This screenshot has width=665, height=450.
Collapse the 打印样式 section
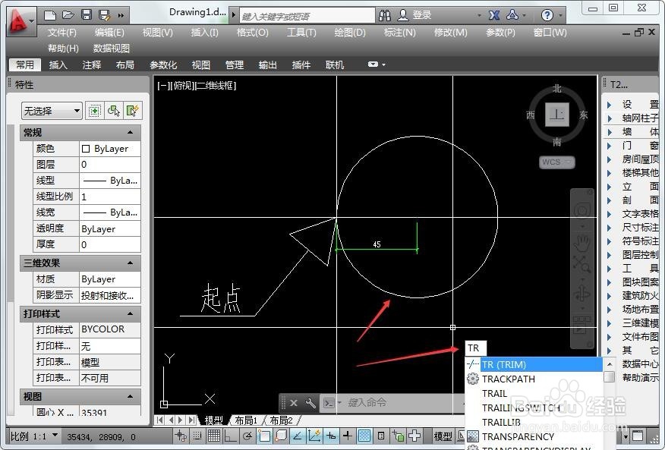tap(131, 314)
